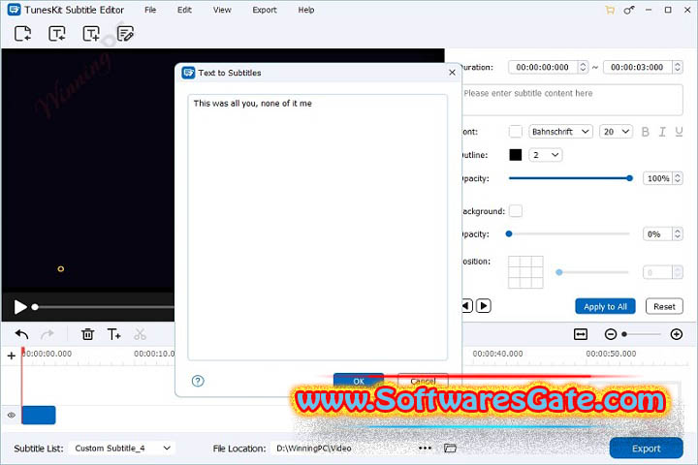Toggle underline text formatting
The image size is (698, 465).
click(679, 132)
